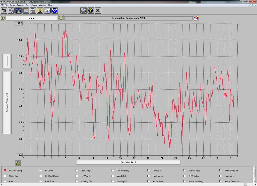Uncheck the Outside Temp checkbox
The height and width of the screenshot is (186, 257).
click(5, 170)
